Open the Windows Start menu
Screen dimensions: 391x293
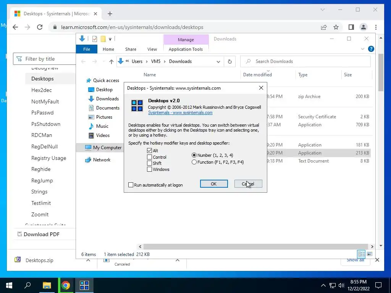pos(9,285)
